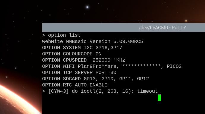Click the OPTION TCP SERVER PORT 80 line
This screenshot has width=205, height=114.
[x=79, y=73]
